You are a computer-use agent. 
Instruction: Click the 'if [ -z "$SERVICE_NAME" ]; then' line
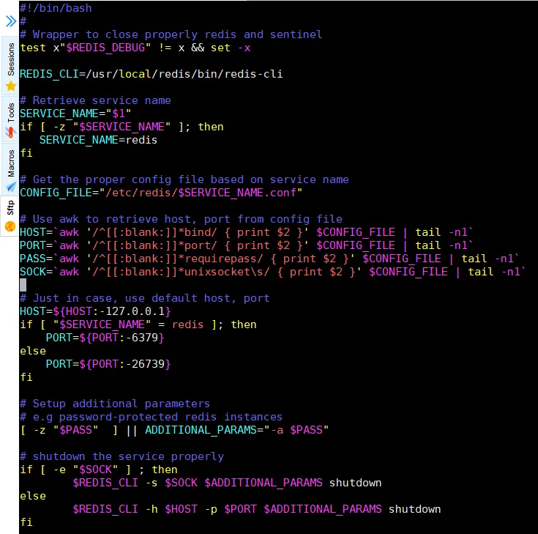(122, 127)
